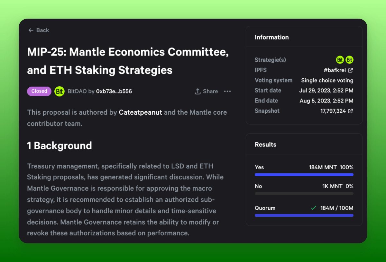Click the "0%" No percentage
Viewport: 386px width, 262px height.
349,186
